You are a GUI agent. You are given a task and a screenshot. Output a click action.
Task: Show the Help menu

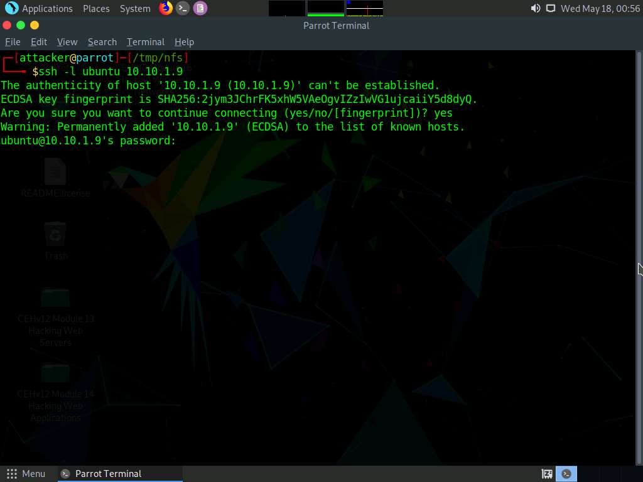tap(184, 42)
